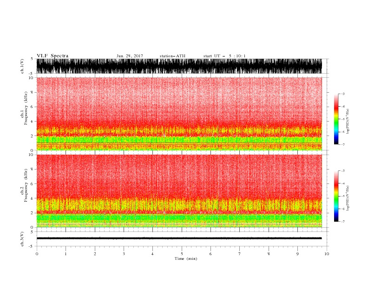Click time axis tick label '0'
This screenshot has width=368, height=285.
coord(37,254)
